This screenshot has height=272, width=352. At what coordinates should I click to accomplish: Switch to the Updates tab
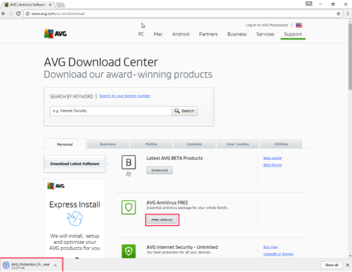[x=194, y=144]
